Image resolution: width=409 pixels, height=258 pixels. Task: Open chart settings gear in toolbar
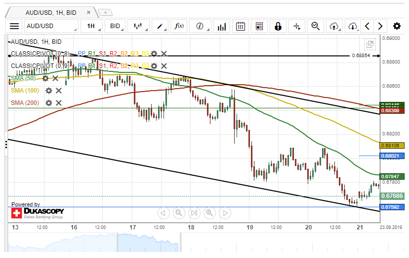pos(397,26)
